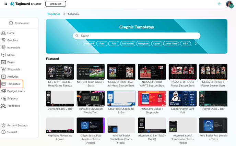Open the app grid launcher icon
Viewport: 236px width, 146px height.
(x=6, y=4)
